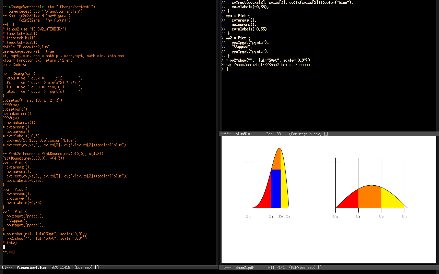The height and width of the screenshot is (274, 439).
Task: Click the (PDFView eev) mode indicator
Action: pos(302,267)
